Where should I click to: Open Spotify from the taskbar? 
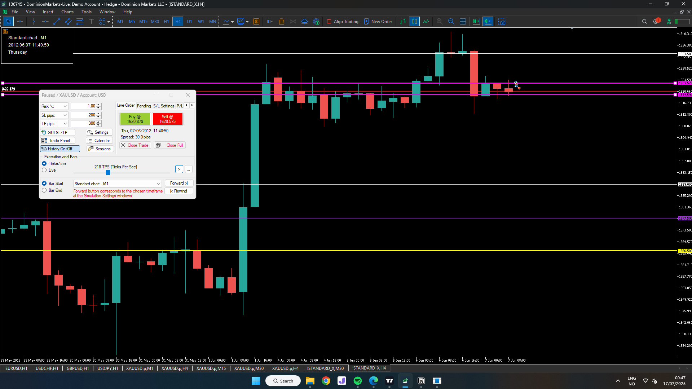click(357, 381)
